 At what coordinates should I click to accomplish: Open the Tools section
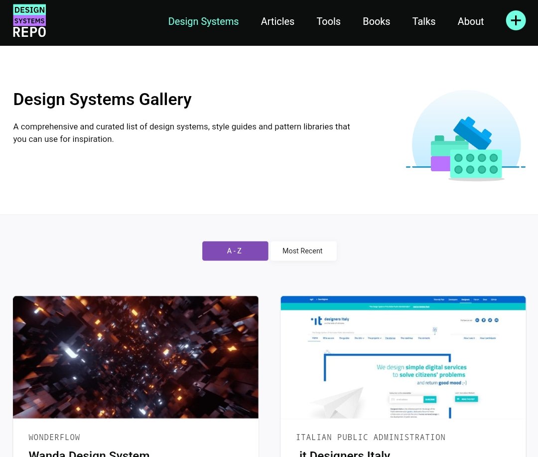pyautogui.click(x=328, y=21)
